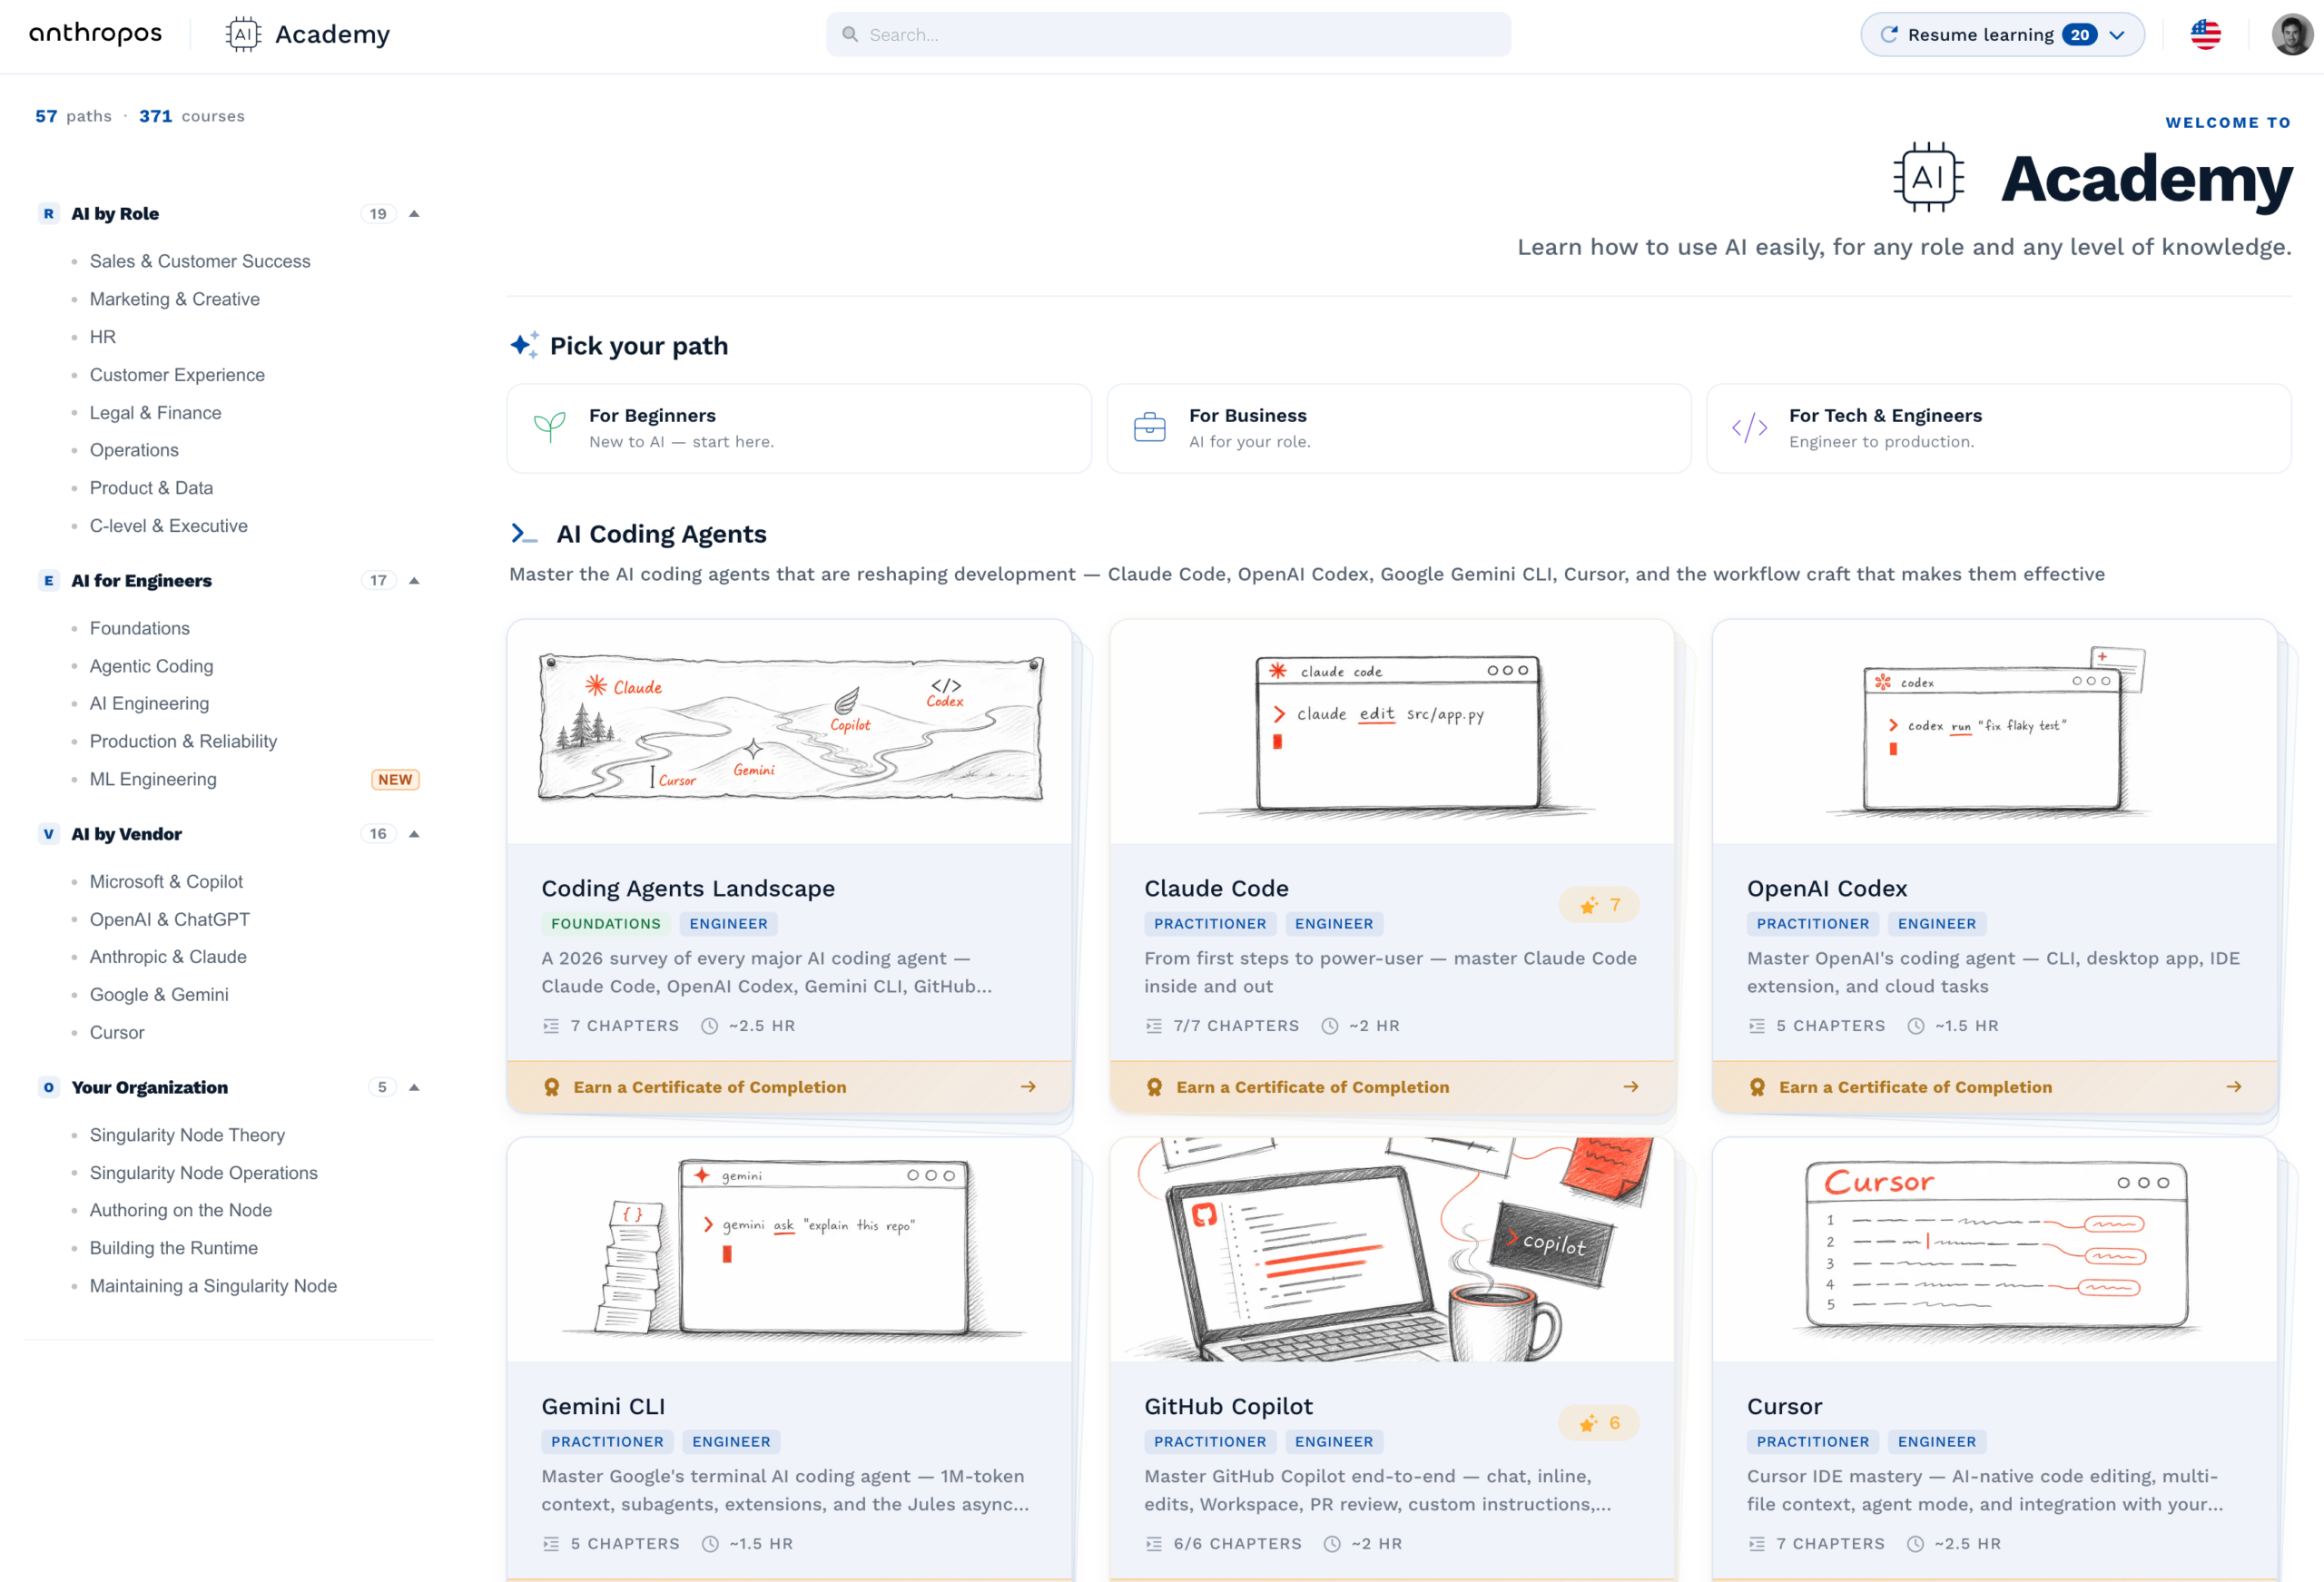Open the US flag language selector
The width and height of the screenshot is (2324, 1582).
[2205, 34]
